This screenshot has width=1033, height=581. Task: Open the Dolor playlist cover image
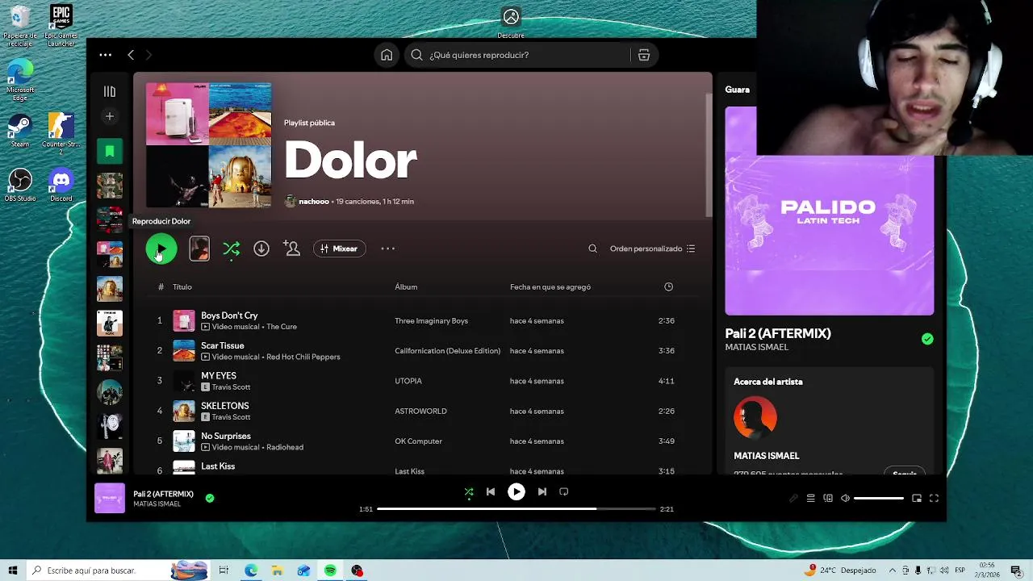[209, 145]
